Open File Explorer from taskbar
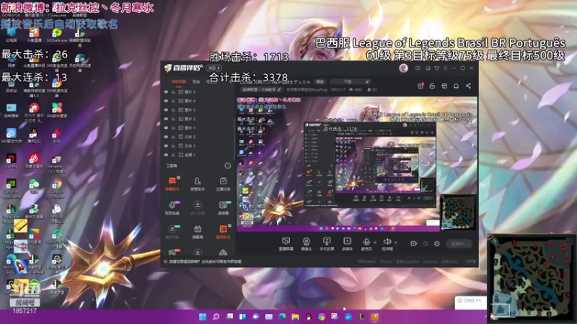Image resolution: width=577 pixels, height=324 pixels. [x=295, y=317]
